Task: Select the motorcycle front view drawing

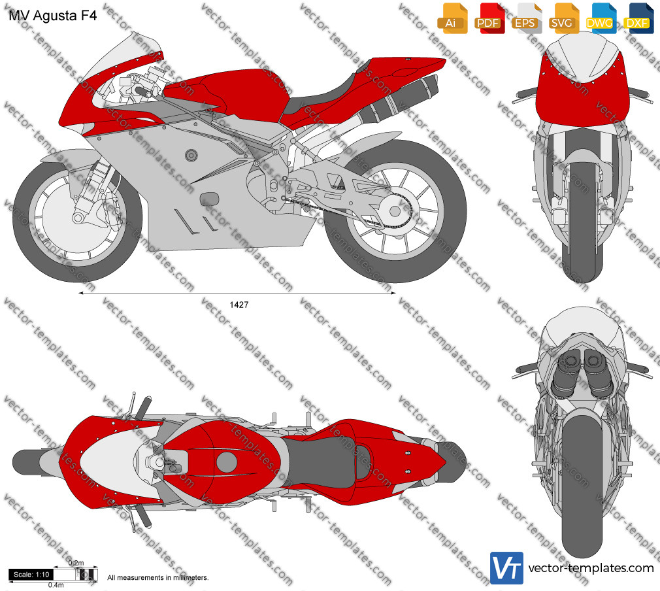Action: (582, 157)
